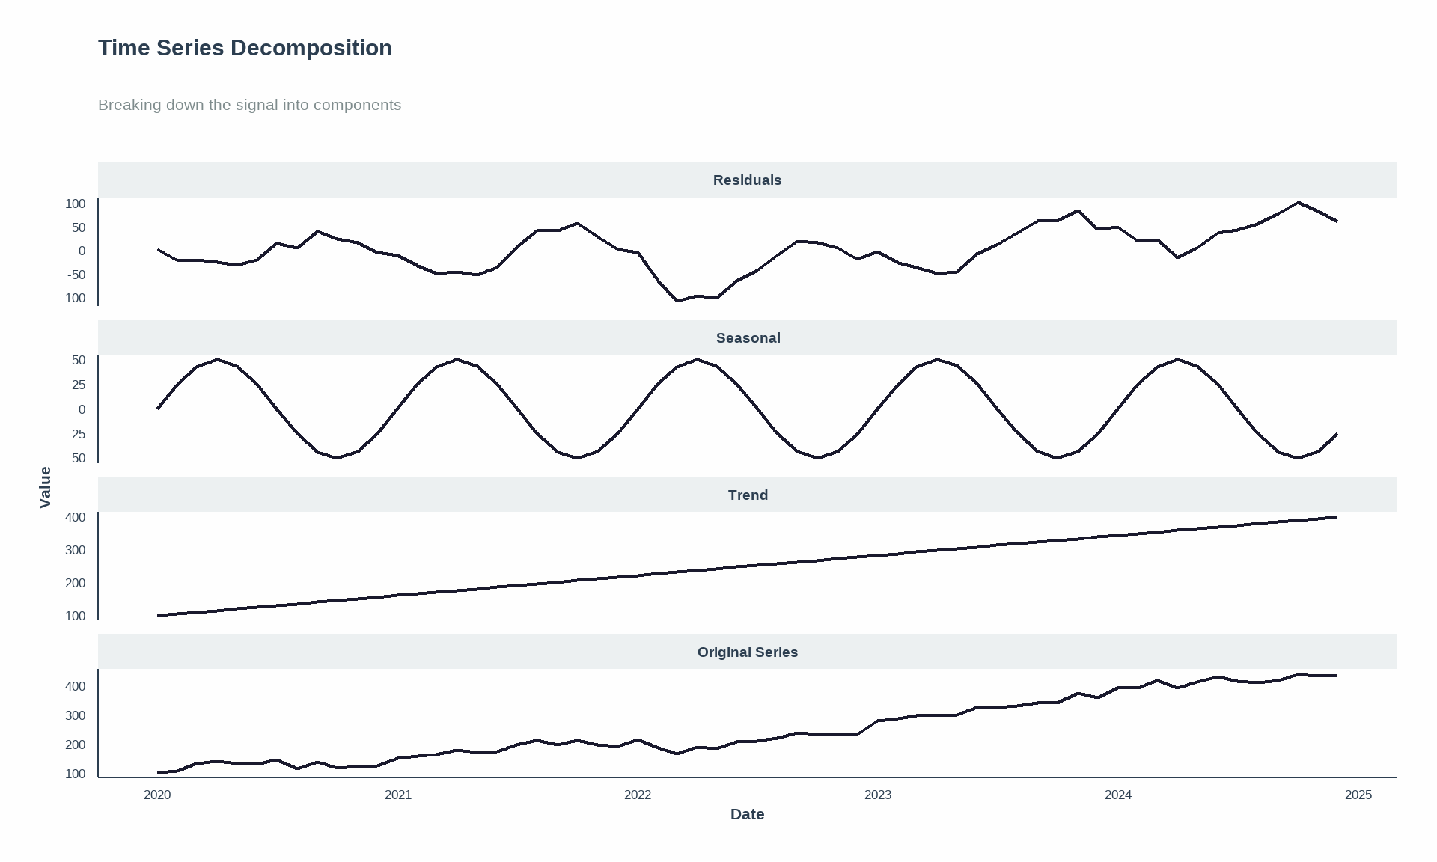
Task: Select the Seasonal panel header strip
Action: (747, 338)
